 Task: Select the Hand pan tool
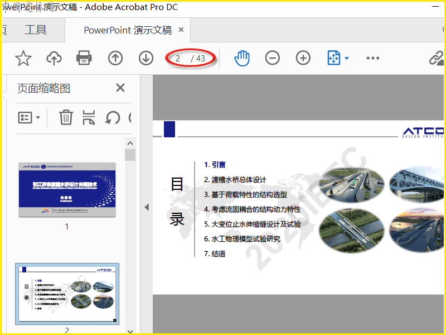(242, 58)
